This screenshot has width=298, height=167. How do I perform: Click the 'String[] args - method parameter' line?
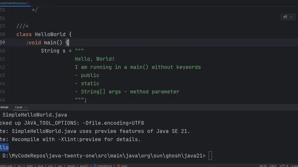[x=127, y=92]
